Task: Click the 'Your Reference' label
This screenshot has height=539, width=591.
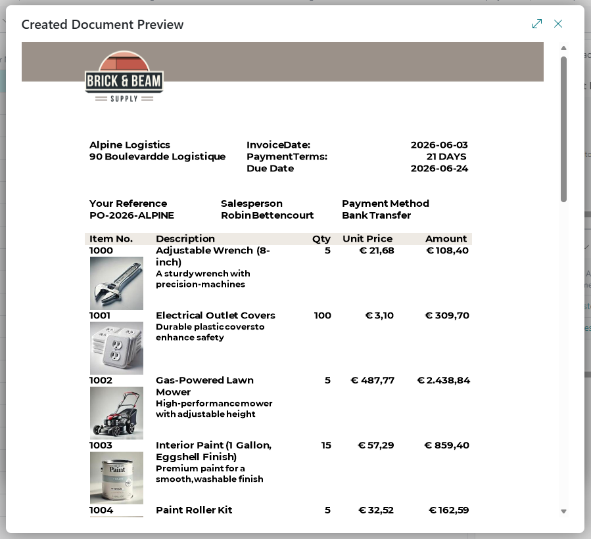Action: pyautogui.click(x=128, y=204)
